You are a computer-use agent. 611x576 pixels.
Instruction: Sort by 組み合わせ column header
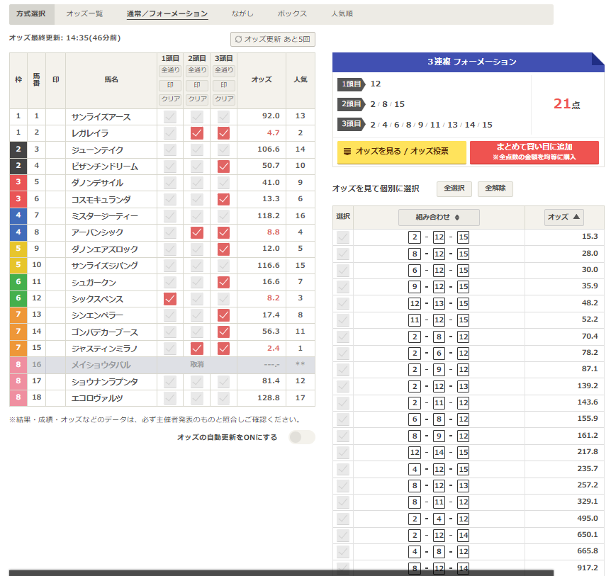point(439,218)
